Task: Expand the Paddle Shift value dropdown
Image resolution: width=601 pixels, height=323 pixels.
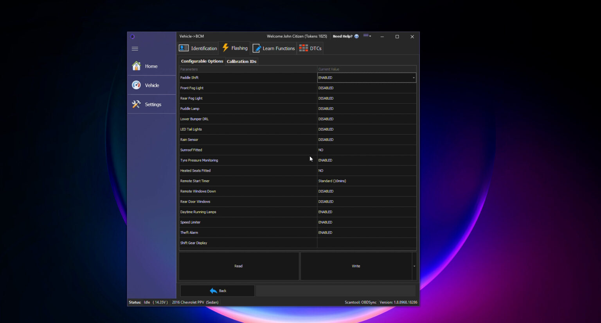Action: coord(414,78)
